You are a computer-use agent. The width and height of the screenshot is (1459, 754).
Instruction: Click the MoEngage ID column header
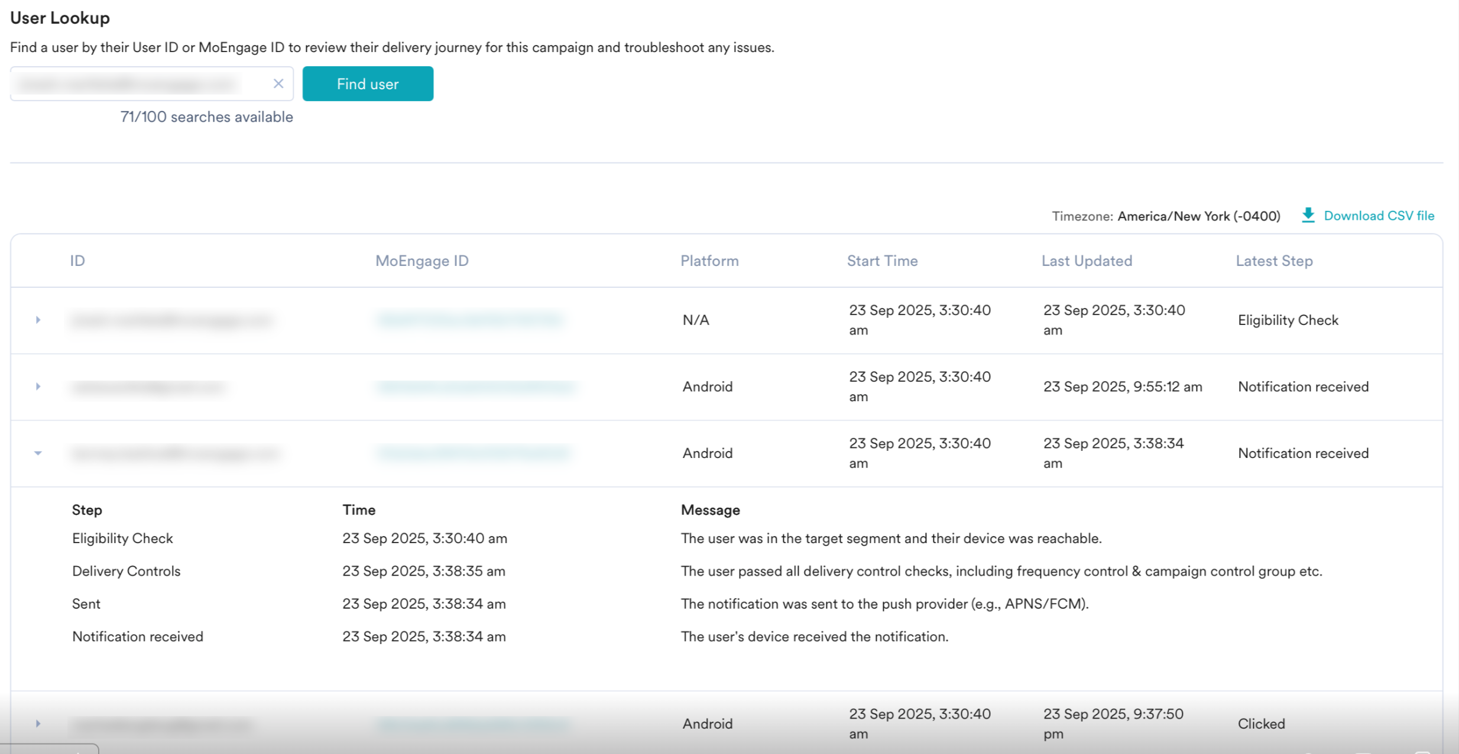(422, 261)
